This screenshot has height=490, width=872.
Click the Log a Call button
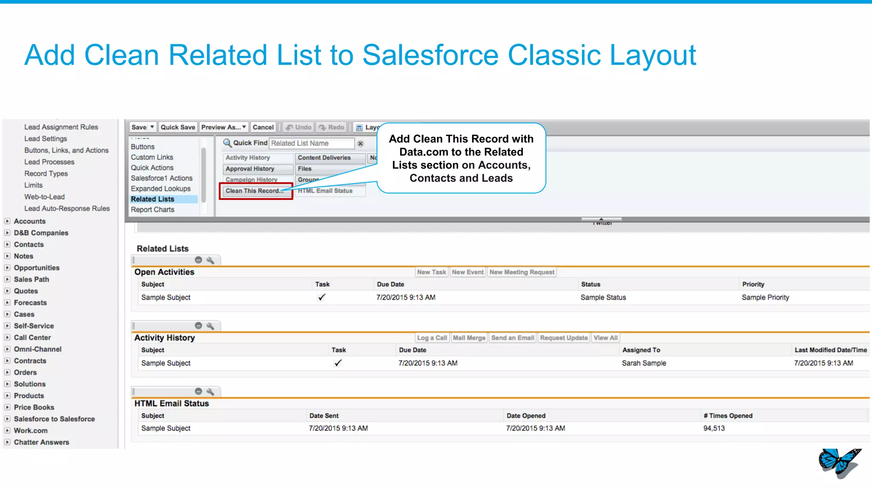[432, 338]
